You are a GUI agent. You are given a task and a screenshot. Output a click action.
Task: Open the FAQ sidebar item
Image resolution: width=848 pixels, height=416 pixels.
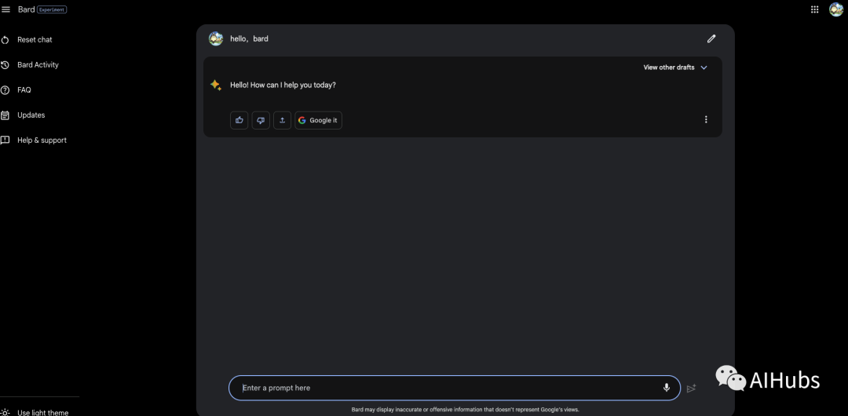pos(24,90)
